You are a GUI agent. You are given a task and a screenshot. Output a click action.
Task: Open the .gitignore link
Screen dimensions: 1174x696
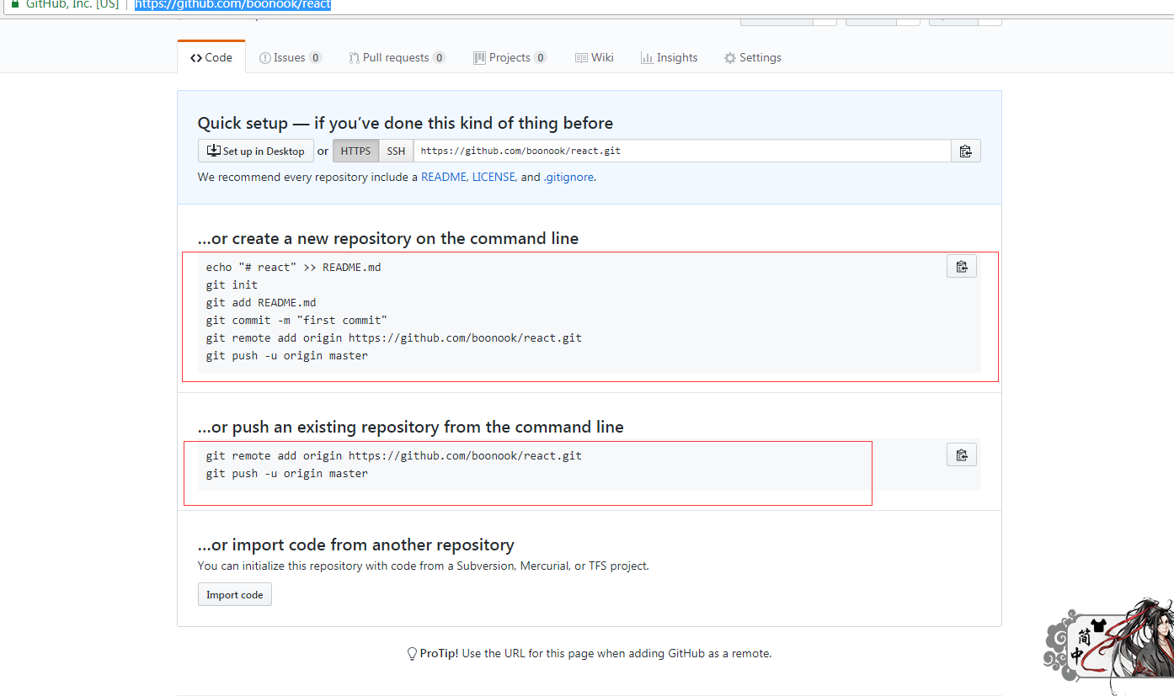pyautogui.click(x=568, y=178)
